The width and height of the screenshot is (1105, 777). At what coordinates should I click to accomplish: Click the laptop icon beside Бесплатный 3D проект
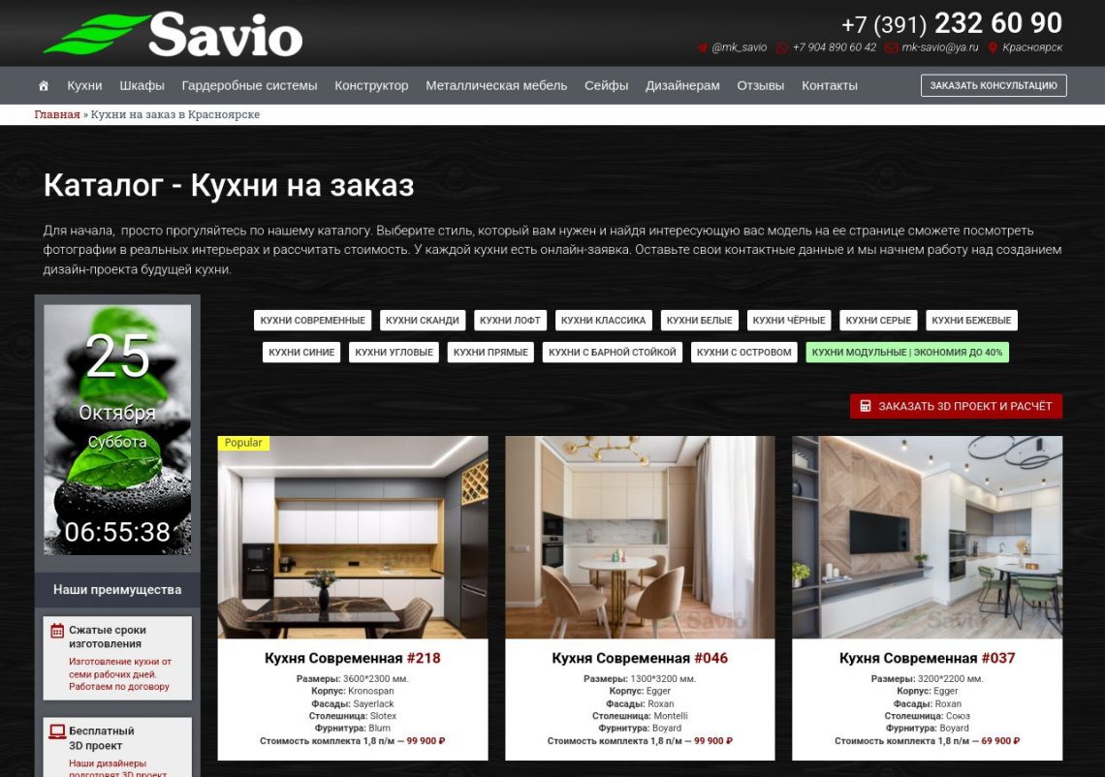pyautogui.click(x=57, y=731)
